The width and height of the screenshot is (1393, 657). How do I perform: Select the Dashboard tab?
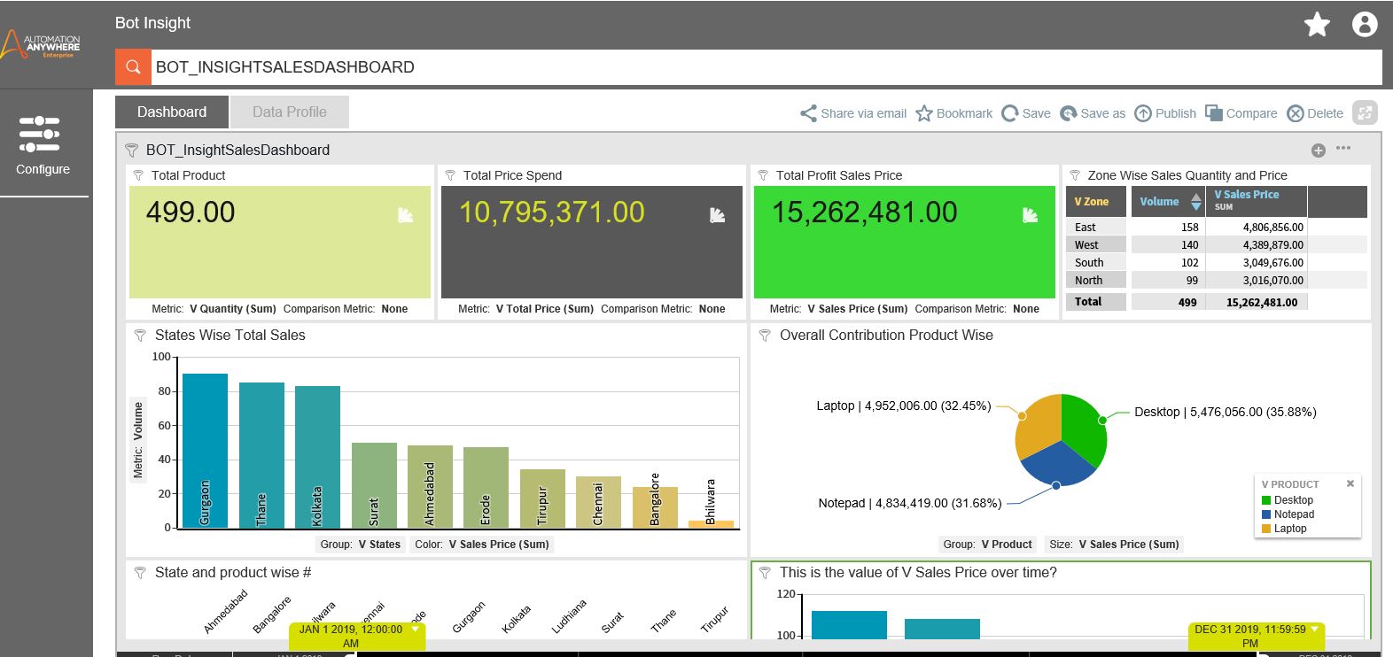tap(171, 112)
